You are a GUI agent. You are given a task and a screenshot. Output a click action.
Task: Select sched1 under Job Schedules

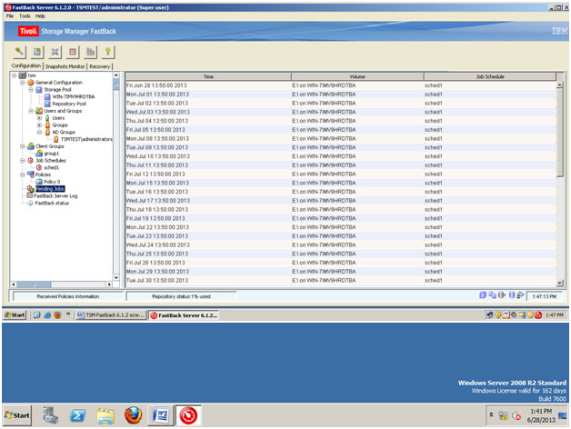51,167
